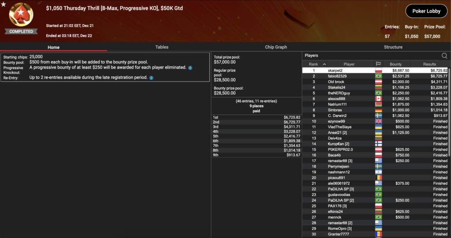Sort by the Player column header
This screenshot has width=451, height=238.
pos(349,64)
